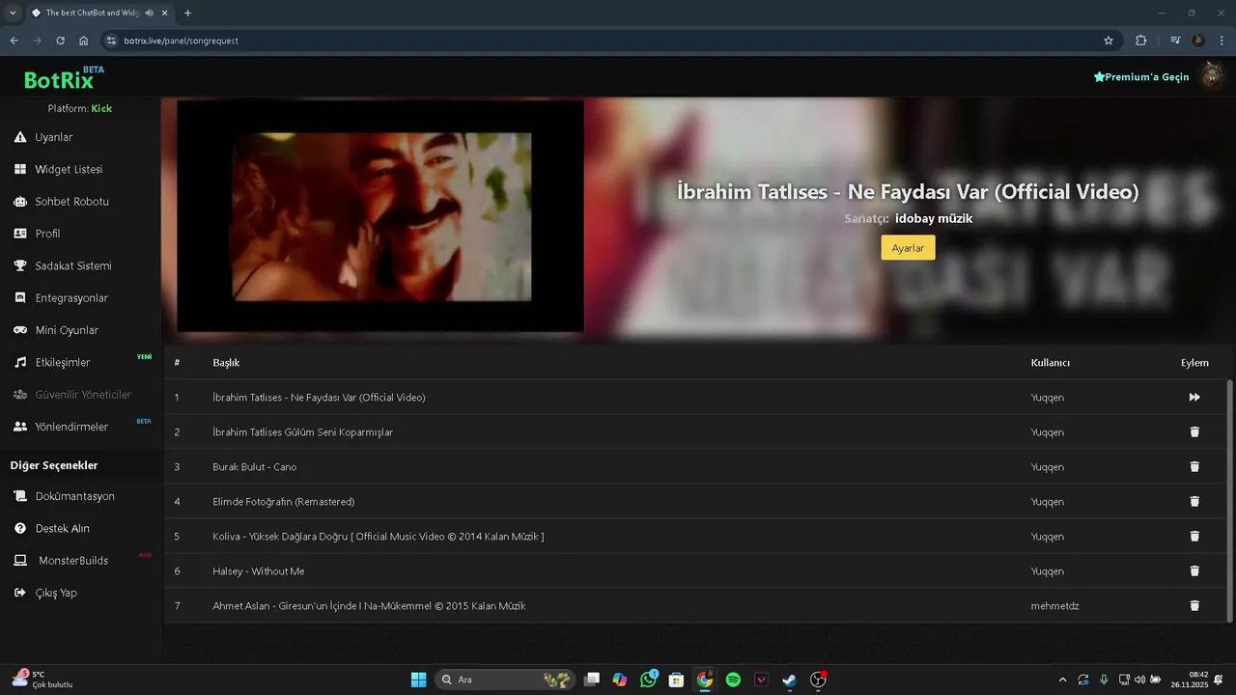
Task: Reload the page in browser
Action: [60, 41]
